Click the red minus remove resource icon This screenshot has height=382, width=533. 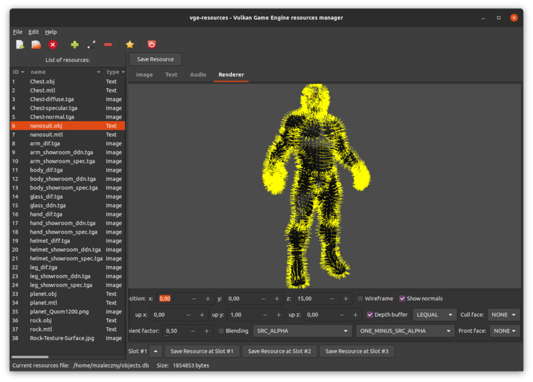pyautogui.click(x=108, y=45)
